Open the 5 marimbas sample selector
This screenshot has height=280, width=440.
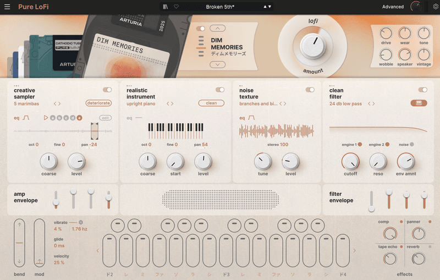[x=26, y=104]
